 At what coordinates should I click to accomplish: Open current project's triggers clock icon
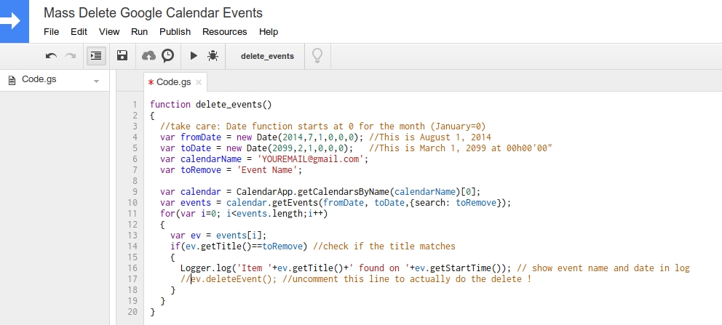pos(168,56)
